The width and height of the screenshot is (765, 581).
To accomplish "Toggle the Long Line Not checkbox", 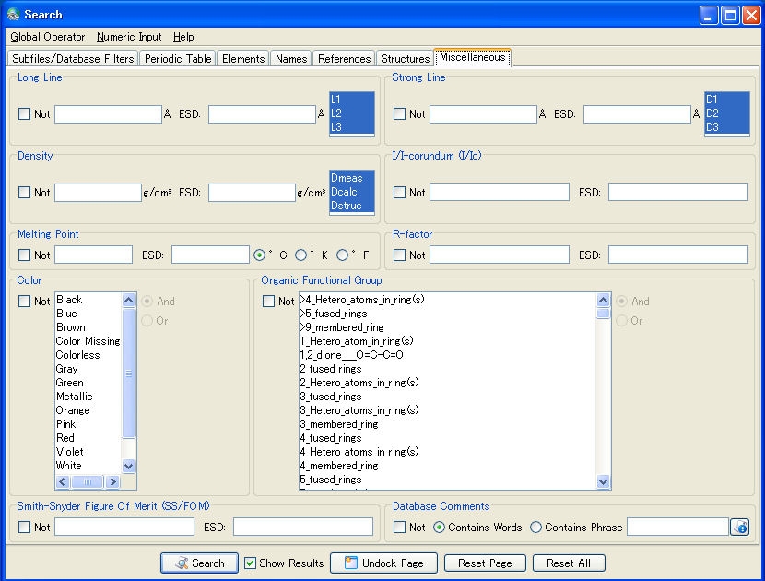I will pyautogui.click(x=24, y=113).
